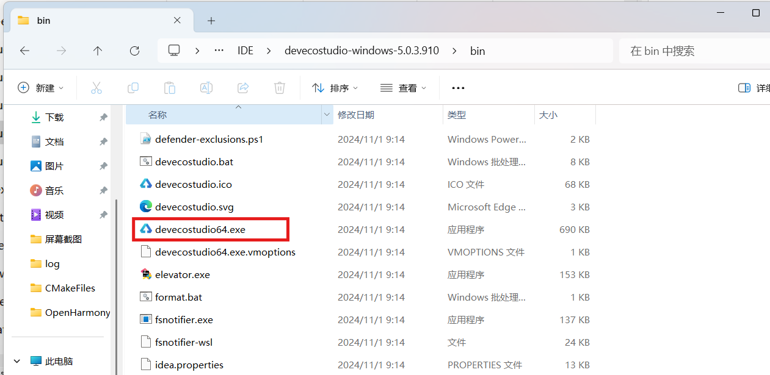Click the search box 在 bin 中搜索
This screenshot has height=375, width=770.
point(690,51)
